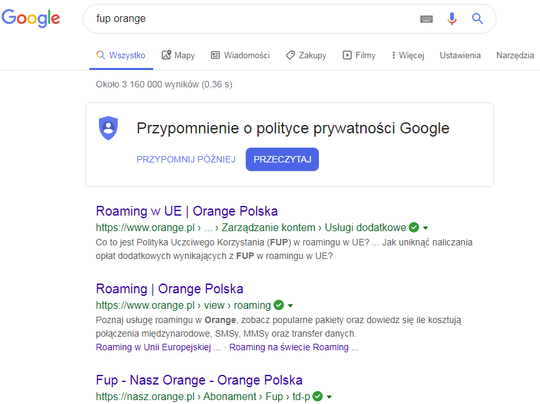This screenshot has width=540, height=404.
Task: Expand options arrow next to nasz.orange.pl URL
Action: point(329,396)
